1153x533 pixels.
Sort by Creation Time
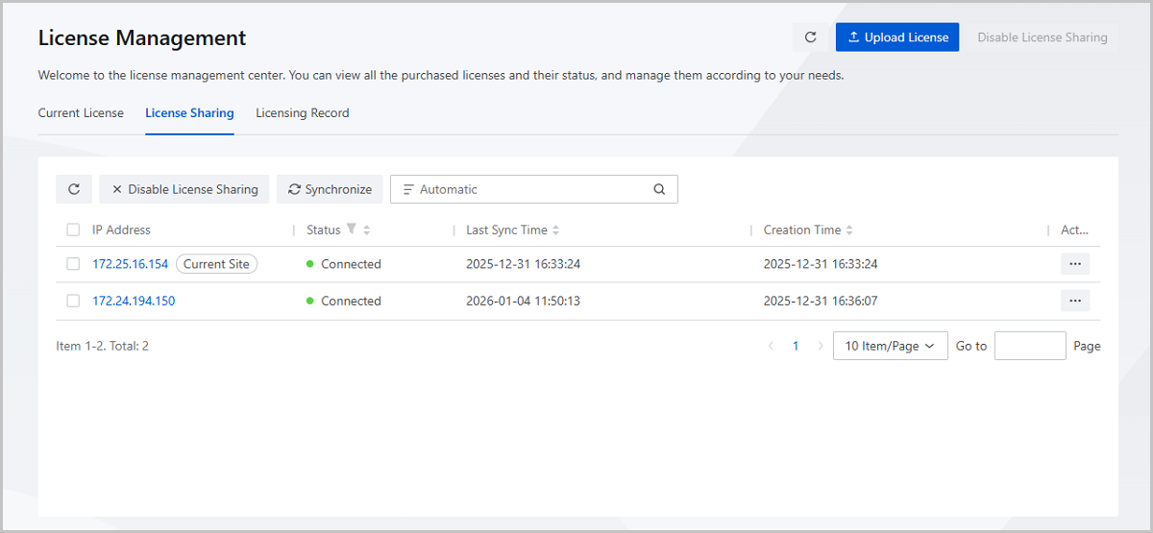[x=849, y=230]
